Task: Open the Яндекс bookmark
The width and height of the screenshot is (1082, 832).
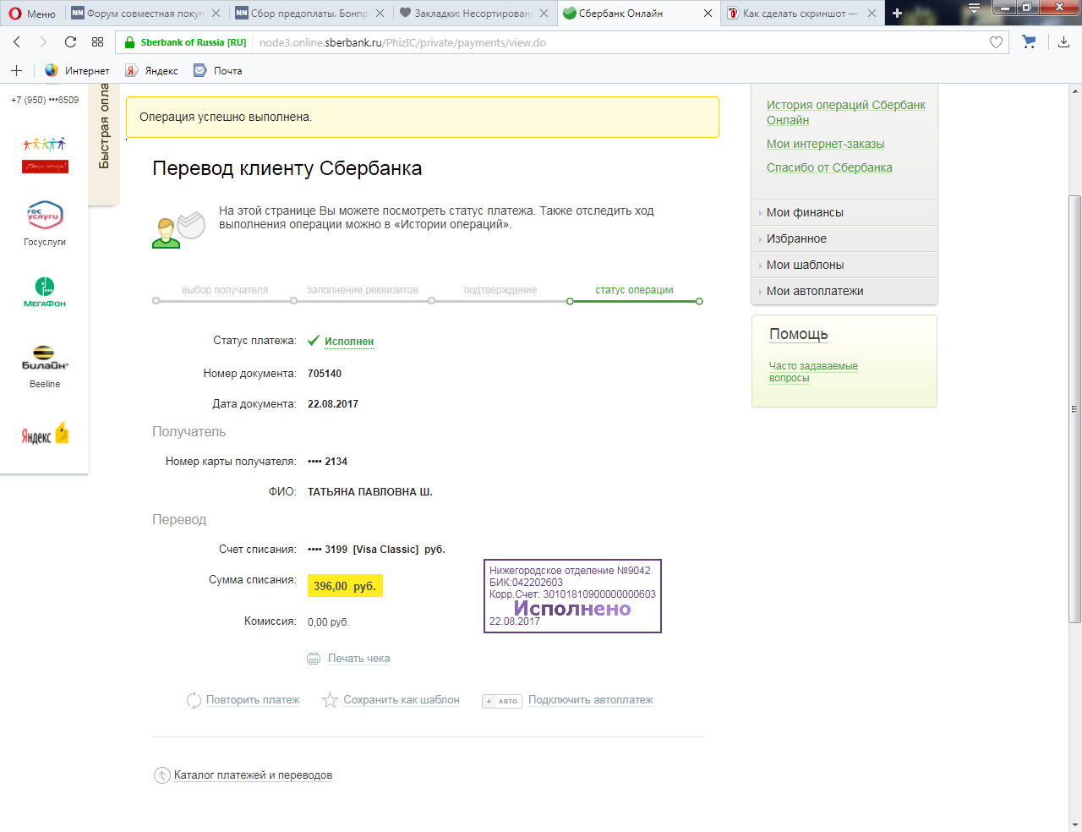Action: point(152,71)
